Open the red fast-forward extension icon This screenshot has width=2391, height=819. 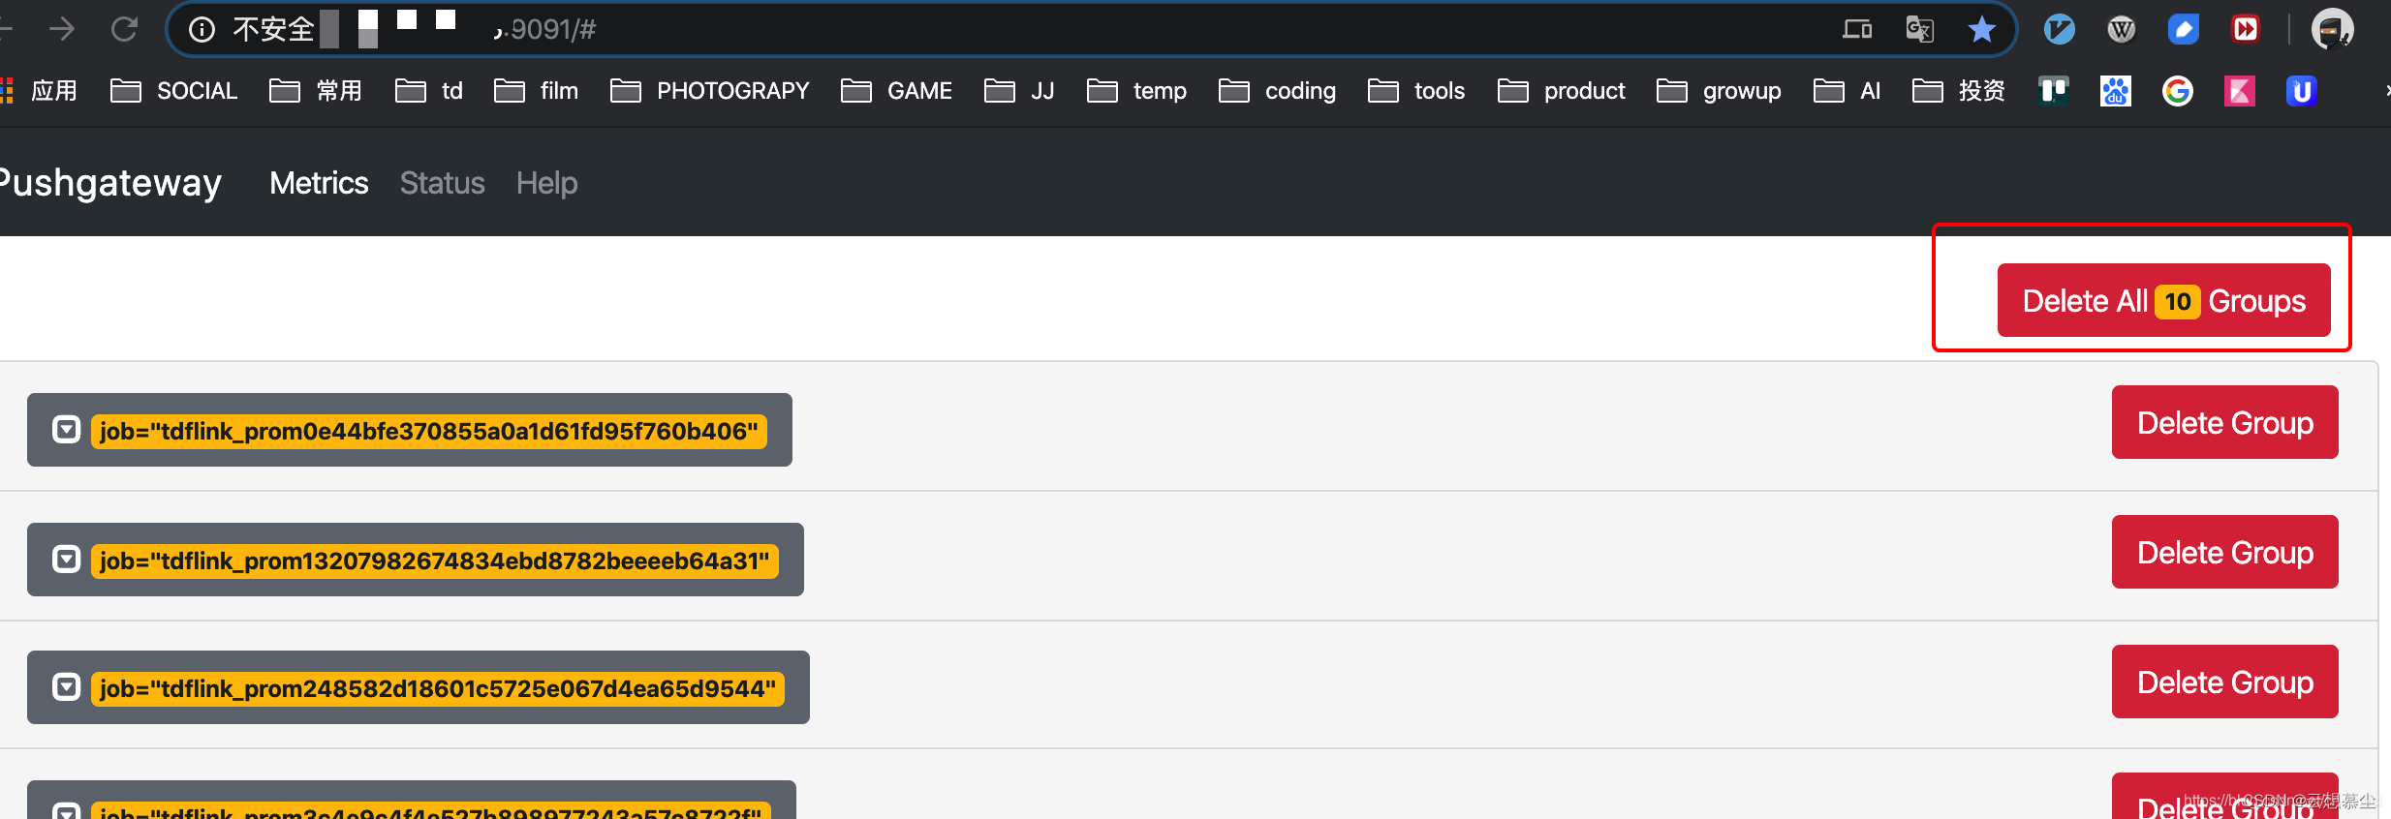coord(2246,30)
